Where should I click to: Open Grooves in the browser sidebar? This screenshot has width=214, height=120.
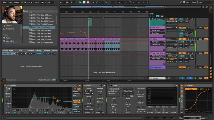[9, 26]
